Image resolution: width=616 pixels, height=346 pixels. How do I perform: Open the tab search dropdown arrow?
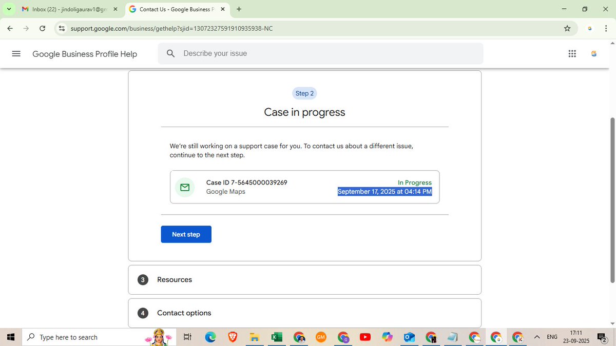(9, 9)
